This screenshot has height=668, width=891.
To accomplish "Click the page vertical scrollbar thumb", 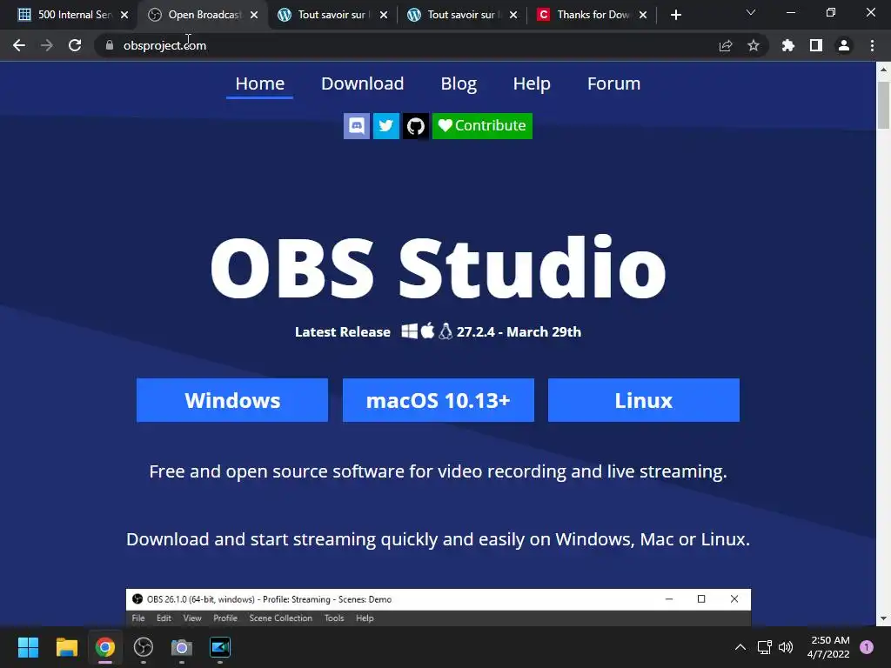I will tap(883, 105).
